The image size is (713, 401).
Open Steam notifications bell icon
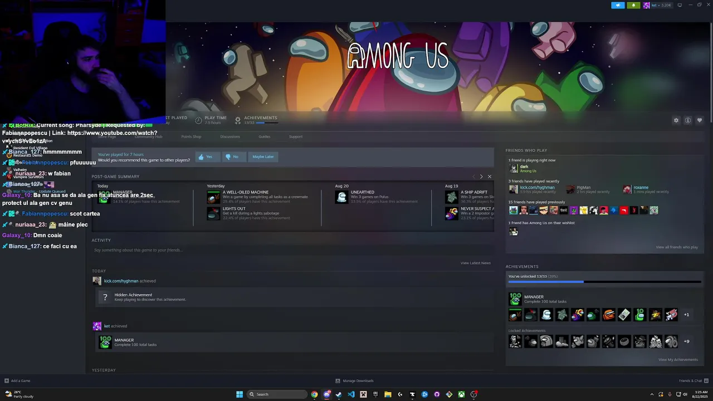(x=633, y=5)
